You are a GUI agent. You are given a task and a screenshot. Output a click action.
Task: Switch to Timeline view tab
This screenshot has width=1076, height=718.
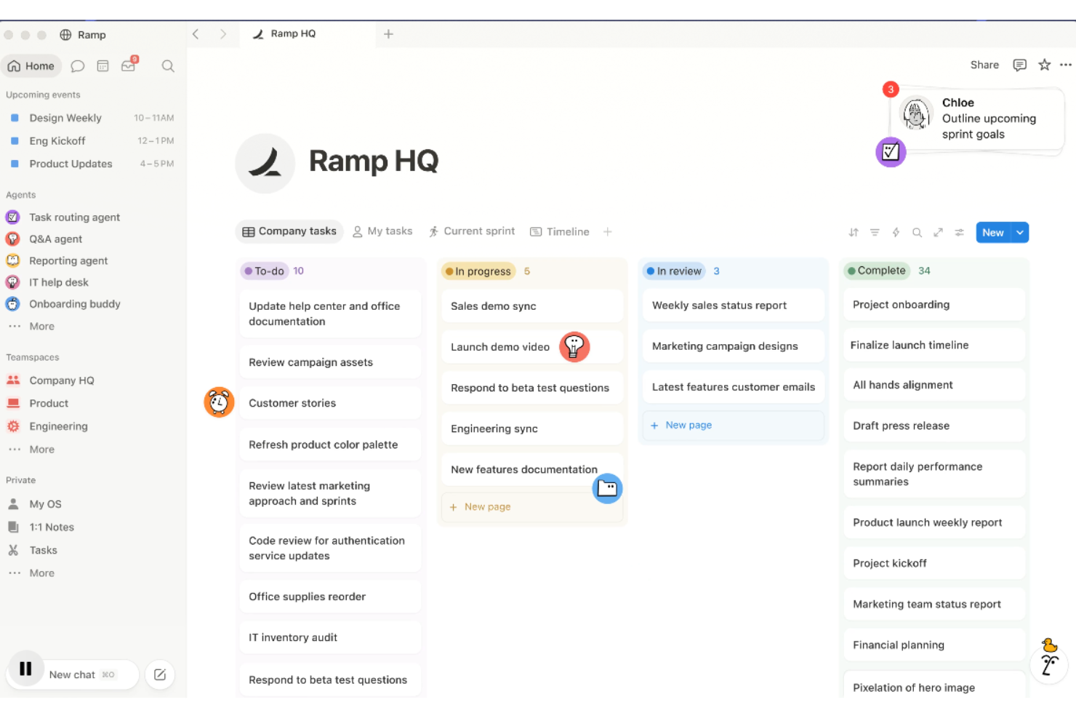tap(560, 232)
